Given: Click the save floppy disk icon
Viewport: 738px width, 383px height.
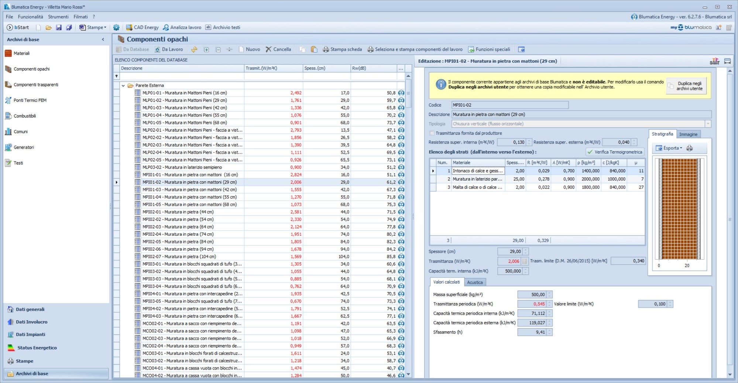Looking at the screenshot, I should click(59, 27).
